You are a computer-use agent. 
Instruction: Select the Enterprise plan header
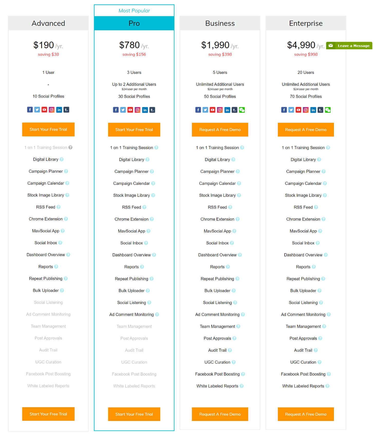pyautogui.click(x=306, y=23)
